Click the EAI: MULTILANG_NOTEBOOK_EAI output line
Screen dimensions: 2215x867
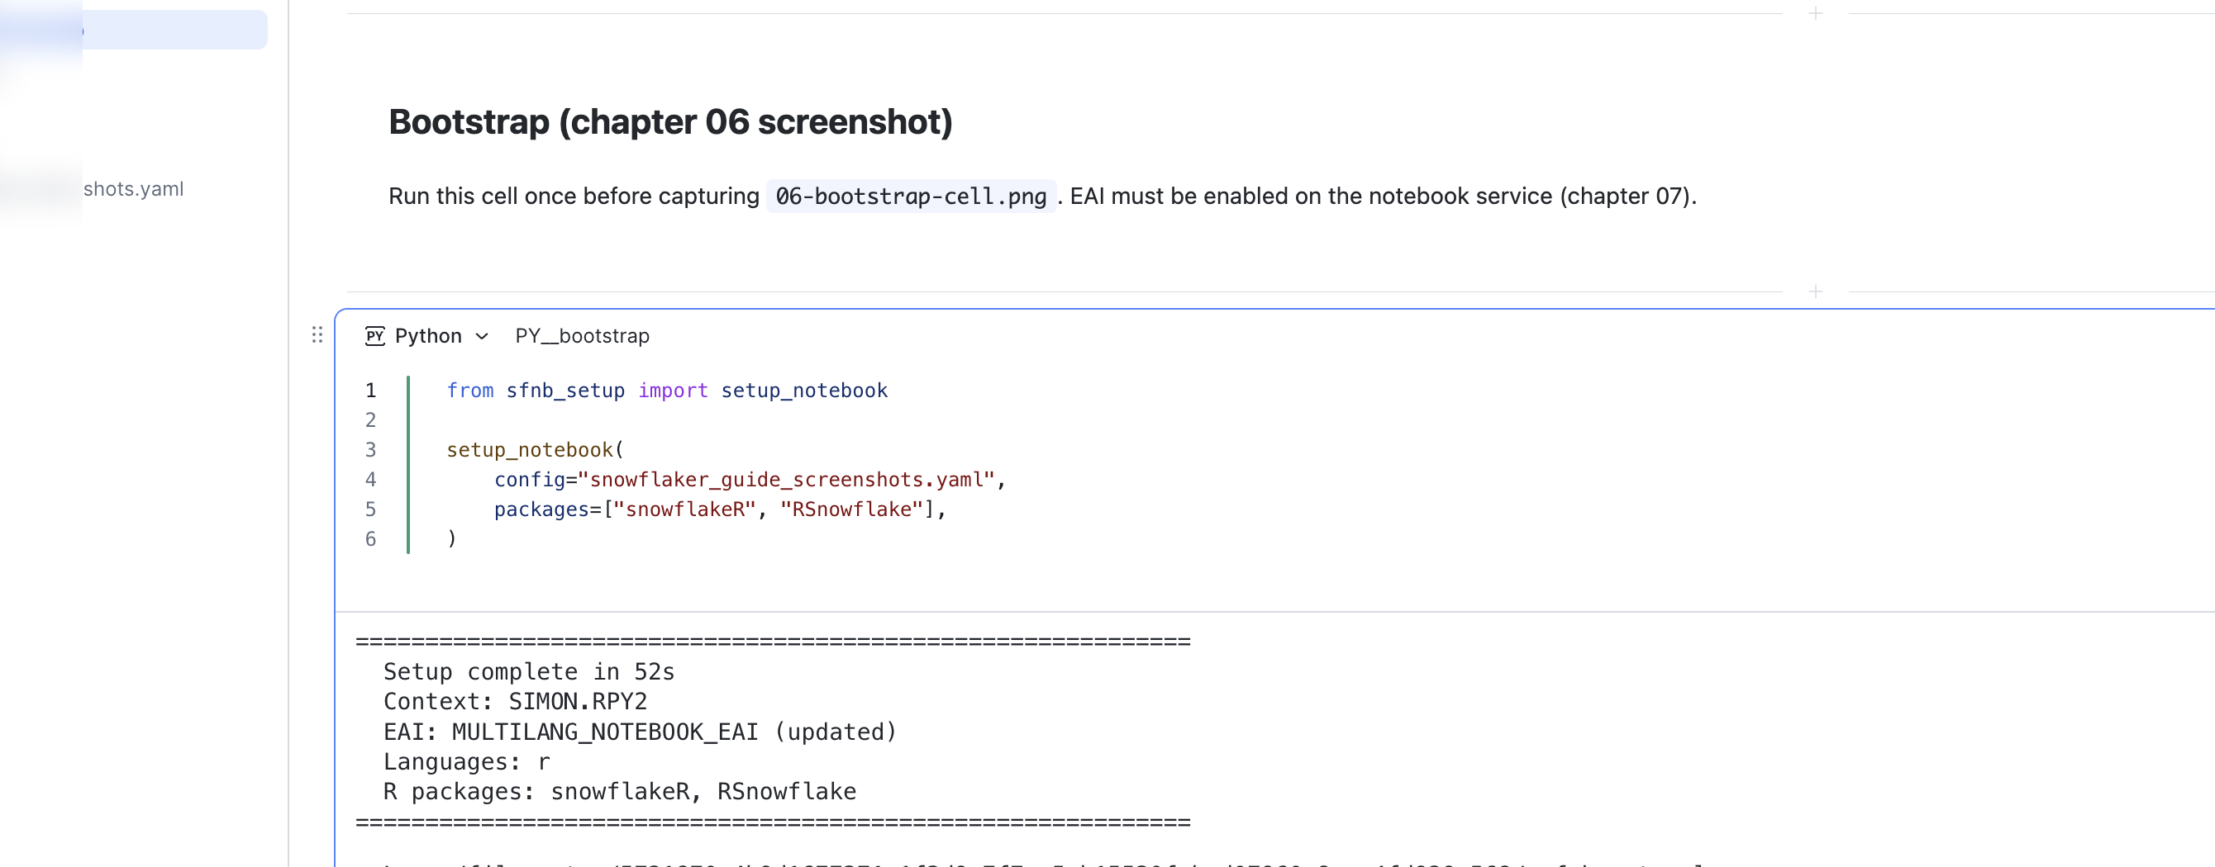pos(640,732)
